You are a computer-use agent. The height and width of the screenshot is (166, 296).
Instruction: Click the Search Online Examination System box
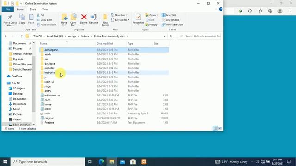(x=199, y=36)
